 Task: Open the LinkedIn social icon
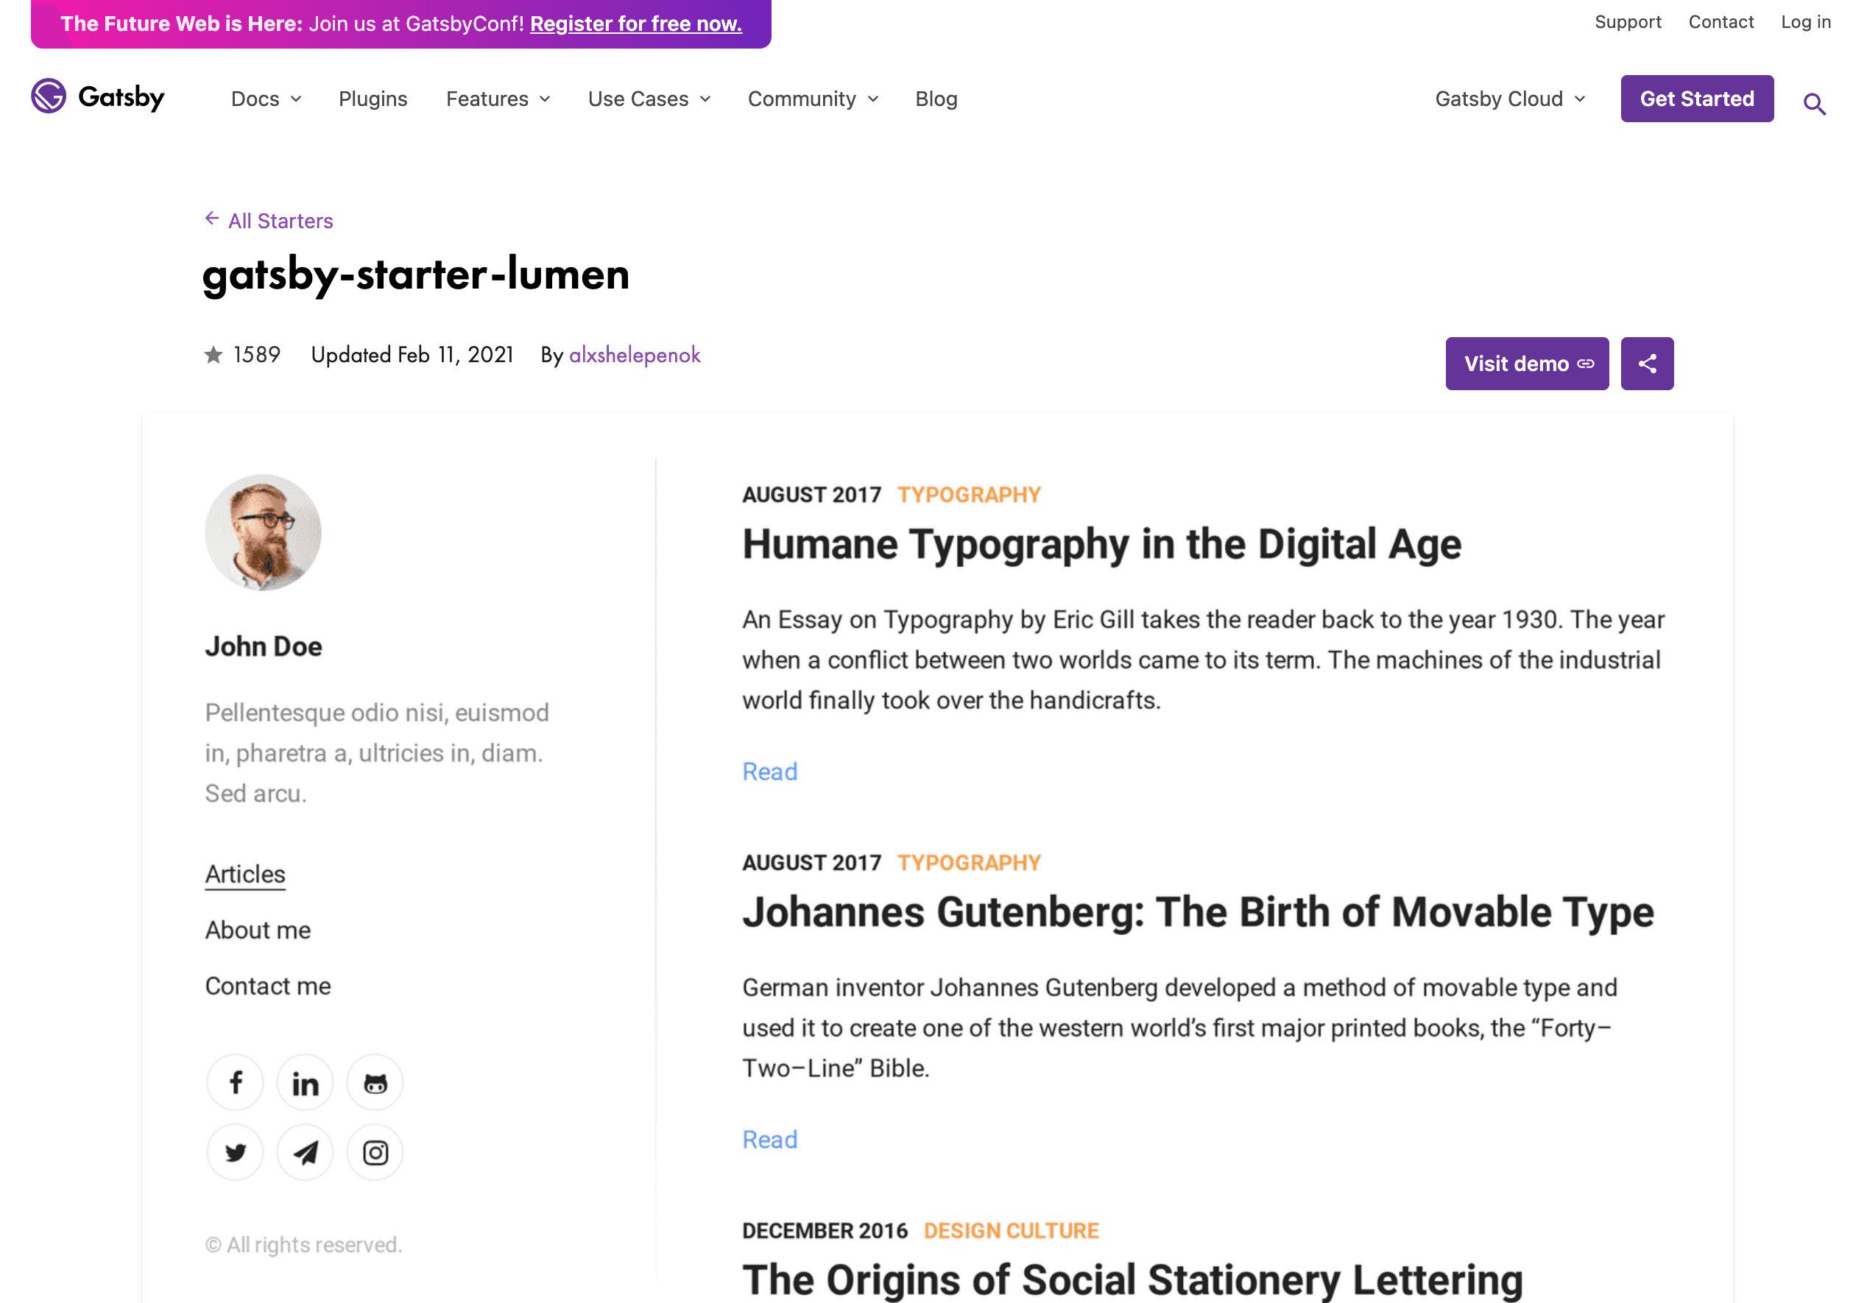tap(305, 1083)
